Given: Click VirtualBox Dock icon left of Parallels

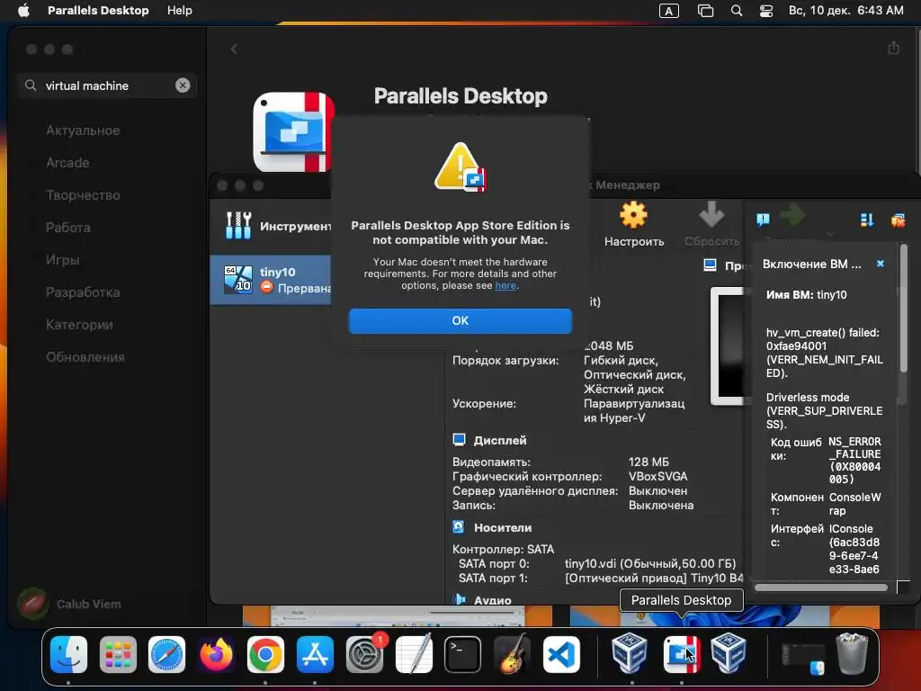Looking at the screenshot, I should pos(630,653).
